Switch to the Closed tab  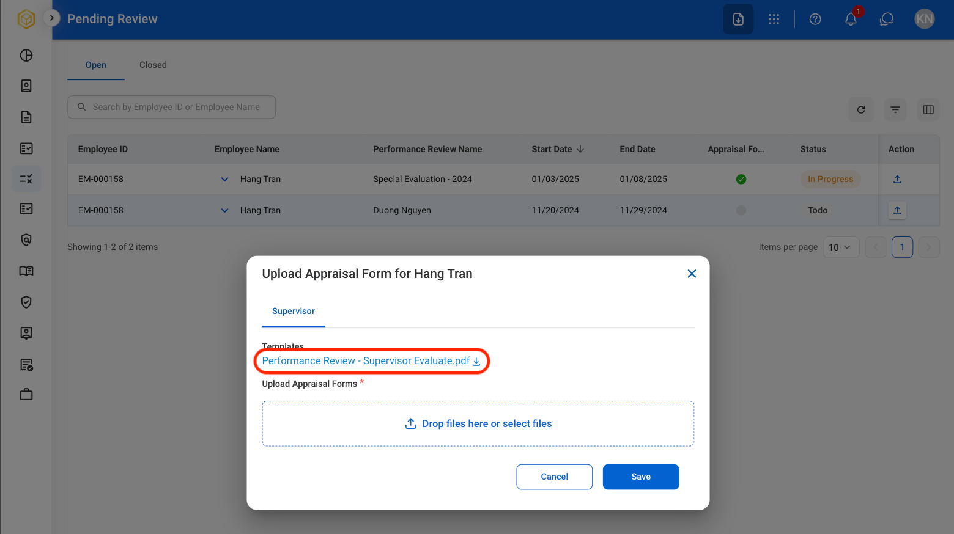[153, 65]
